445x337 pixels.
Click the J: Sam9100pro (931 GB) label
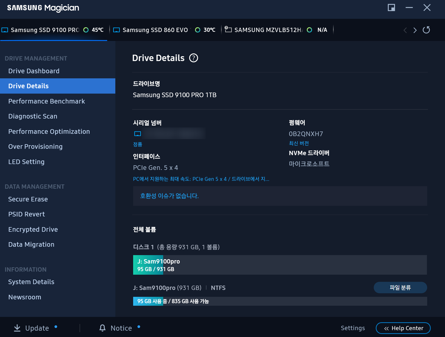pyautogui.click(x=167, y=288)
